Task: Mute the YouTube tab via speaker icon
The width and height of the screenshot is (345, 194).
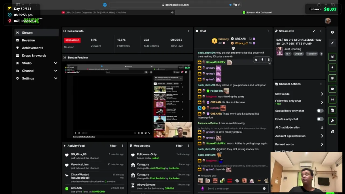Action: point(172,12)
